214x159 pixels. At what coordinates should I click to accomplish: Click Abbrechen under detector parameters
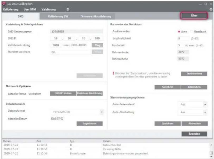(x=194, y=87)
